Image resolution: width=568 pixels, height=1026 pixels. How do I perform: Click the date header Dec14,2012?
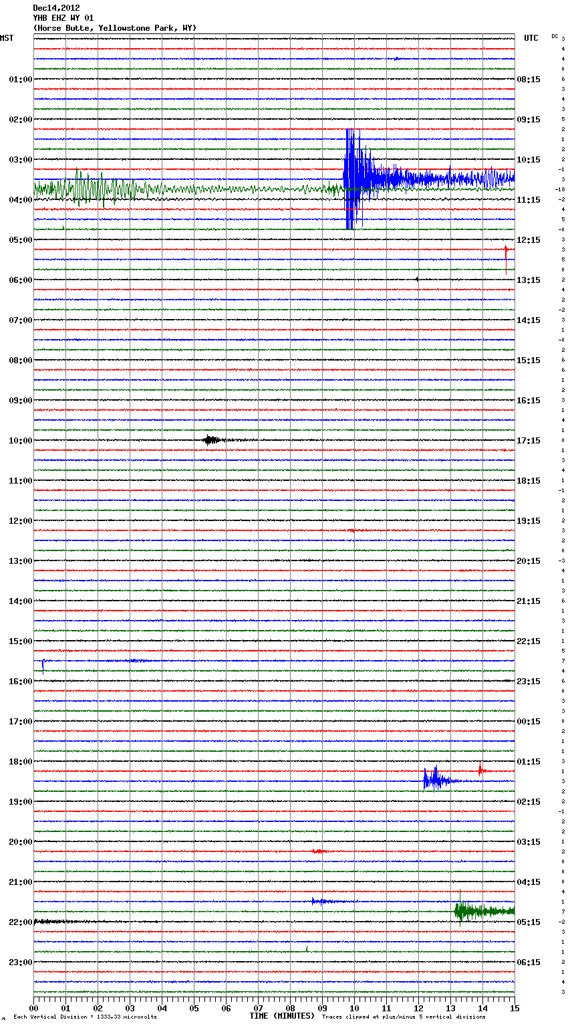coord(57,8)
